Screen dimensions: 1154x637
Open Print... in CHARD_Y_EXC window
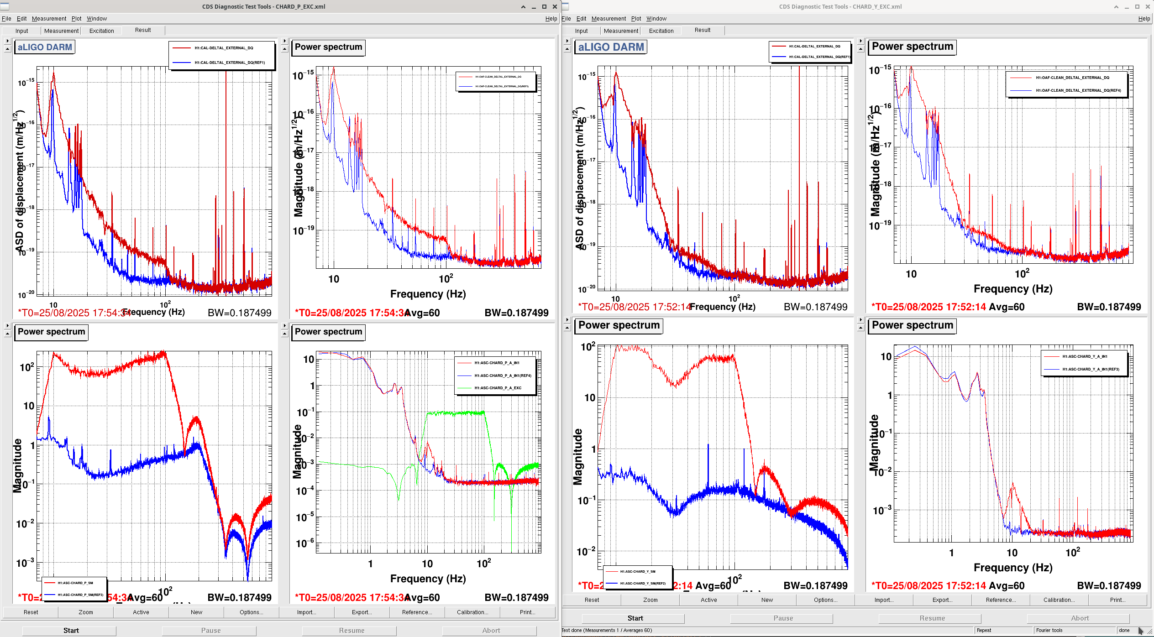1118,600
